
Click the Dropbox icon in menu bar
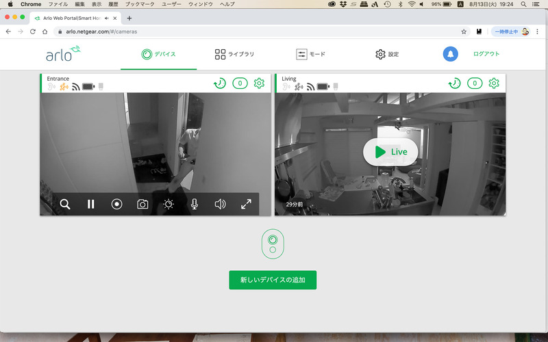(x=343, y=4)
